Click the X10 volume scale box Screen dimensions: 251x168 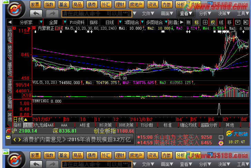coord(27,95)
